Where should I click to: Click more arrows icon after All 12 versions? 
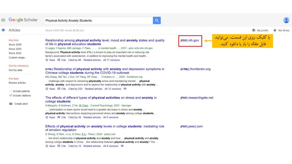(x=125, y=89)
